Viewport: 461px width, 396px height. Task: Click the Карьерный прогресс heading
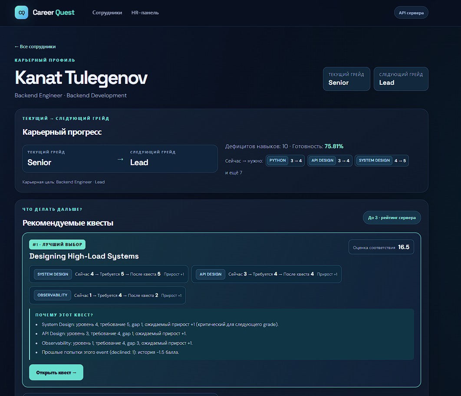[x=62, y=132]
